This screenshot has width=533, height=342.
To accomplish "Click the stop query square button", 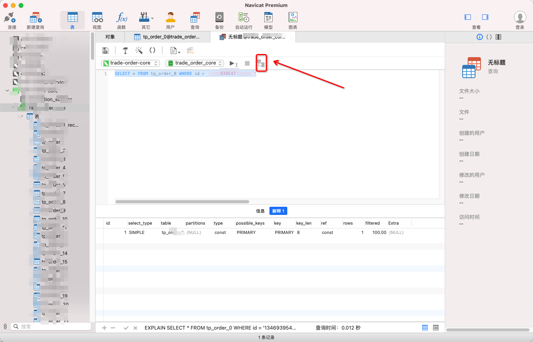I will point(247,63).
